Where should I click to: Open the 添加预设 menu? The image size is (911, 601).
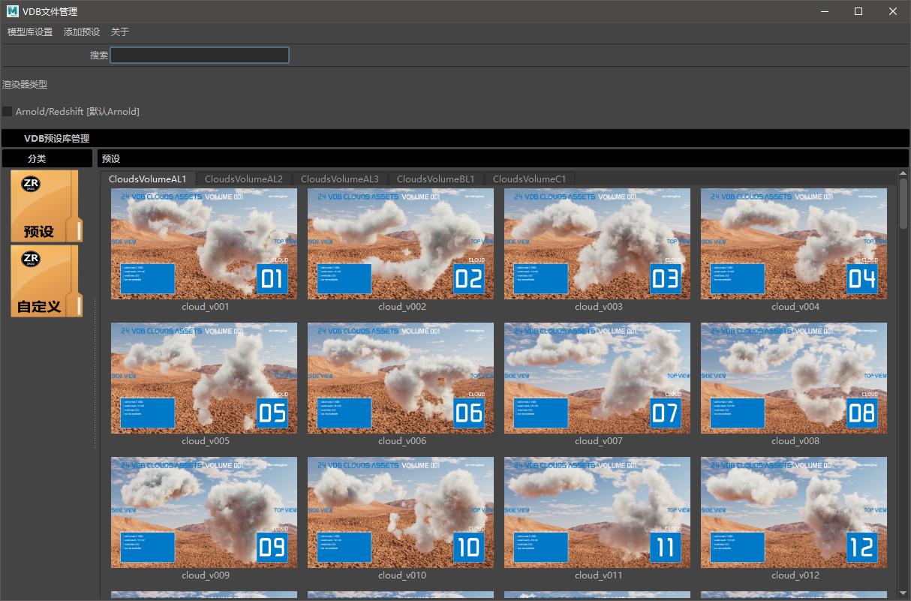tap(82, 32)
